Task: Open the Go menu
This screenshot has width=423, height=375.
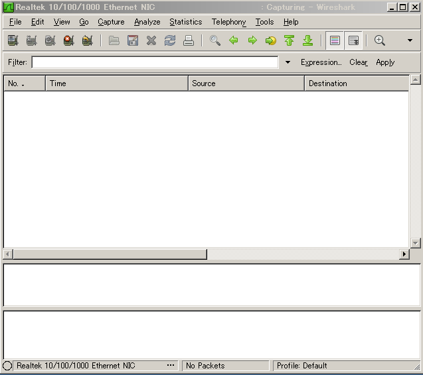Action: coord(84,22)
